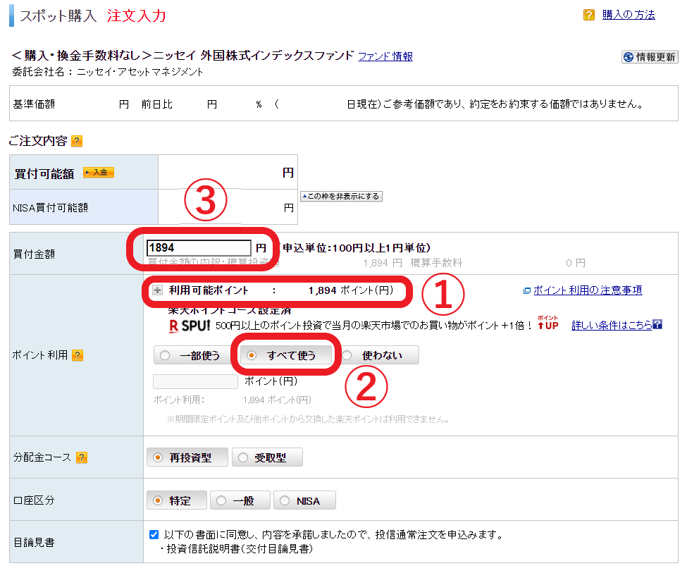The height and width of the screenshot is (573, 687).
Task: Click the help icon next to ポイント利用
Action: 78,355
